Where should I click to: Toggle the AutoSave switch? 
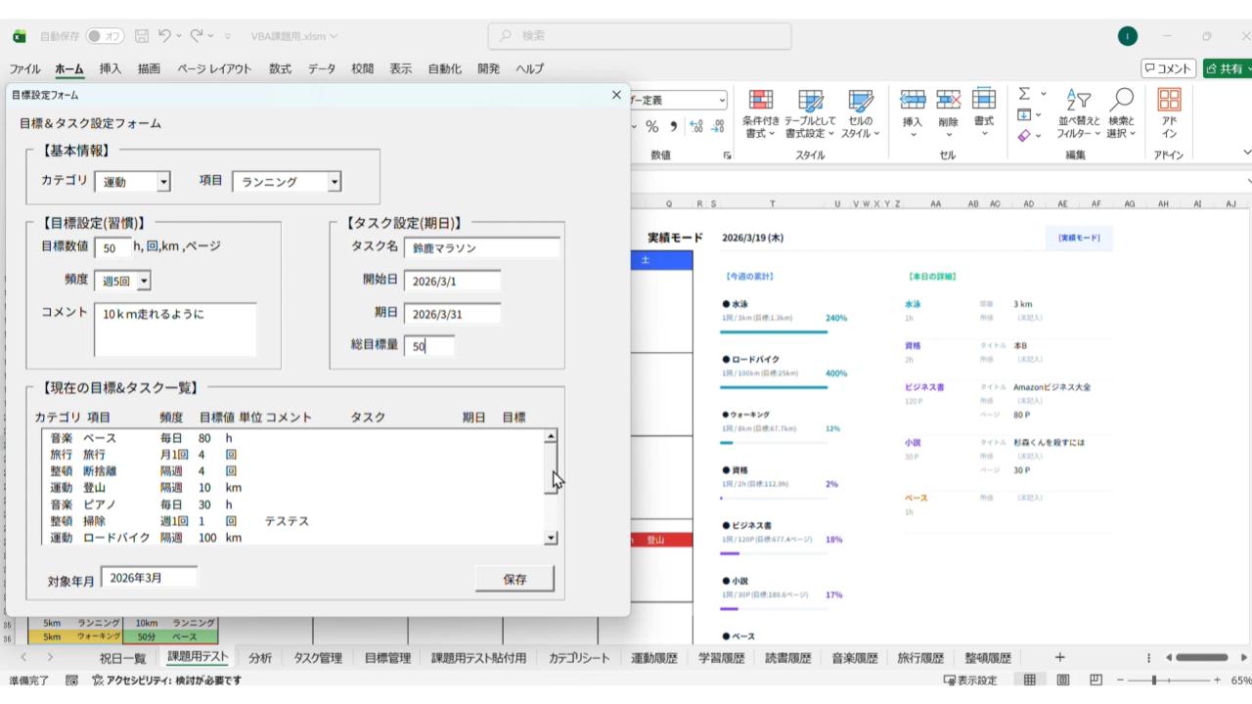(x=105, y=36)
